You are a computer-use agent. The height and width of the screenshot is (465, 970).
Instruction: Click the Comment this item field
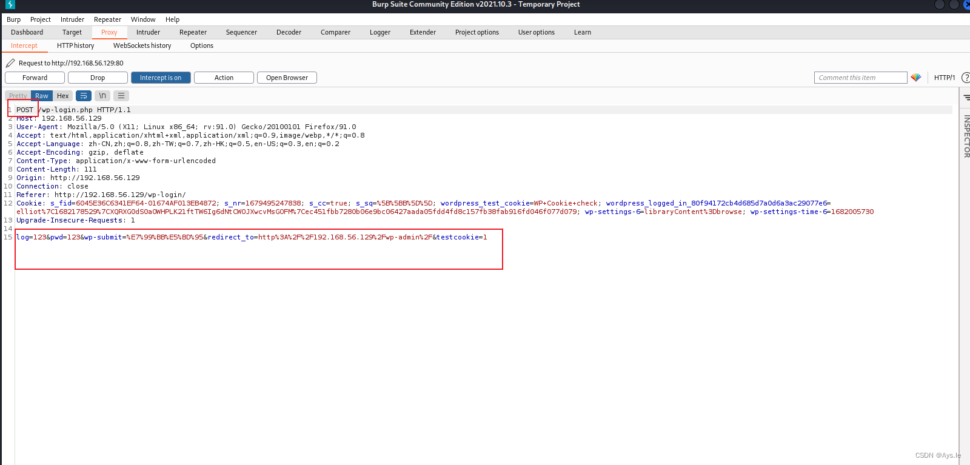click(860, 78)
